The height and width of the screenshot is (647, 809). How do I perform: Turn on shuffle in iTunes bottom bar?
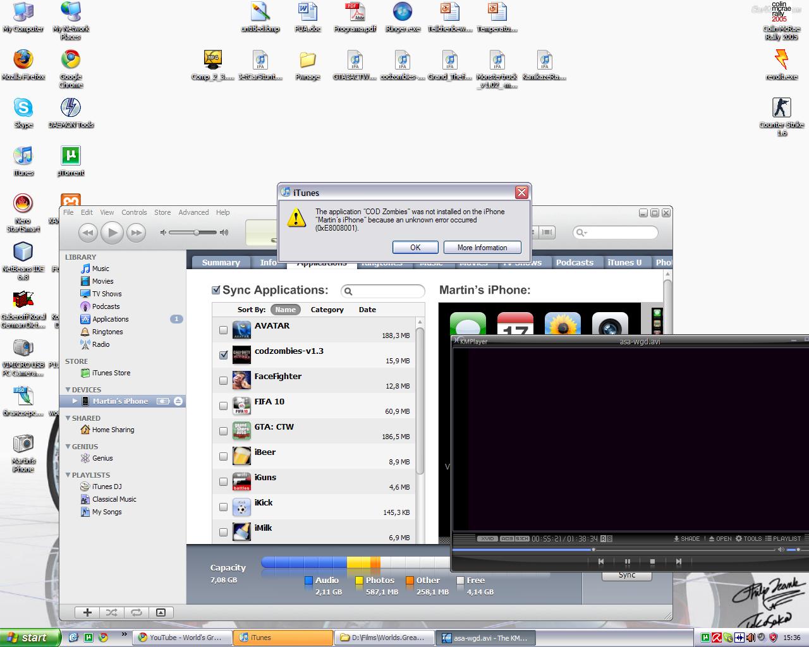coord(111,612)
